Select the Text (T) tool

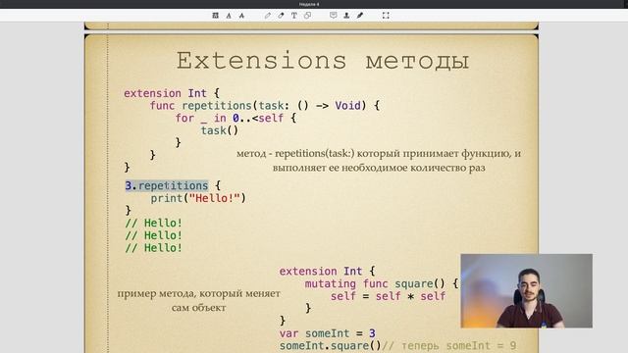tap(294, 16)
